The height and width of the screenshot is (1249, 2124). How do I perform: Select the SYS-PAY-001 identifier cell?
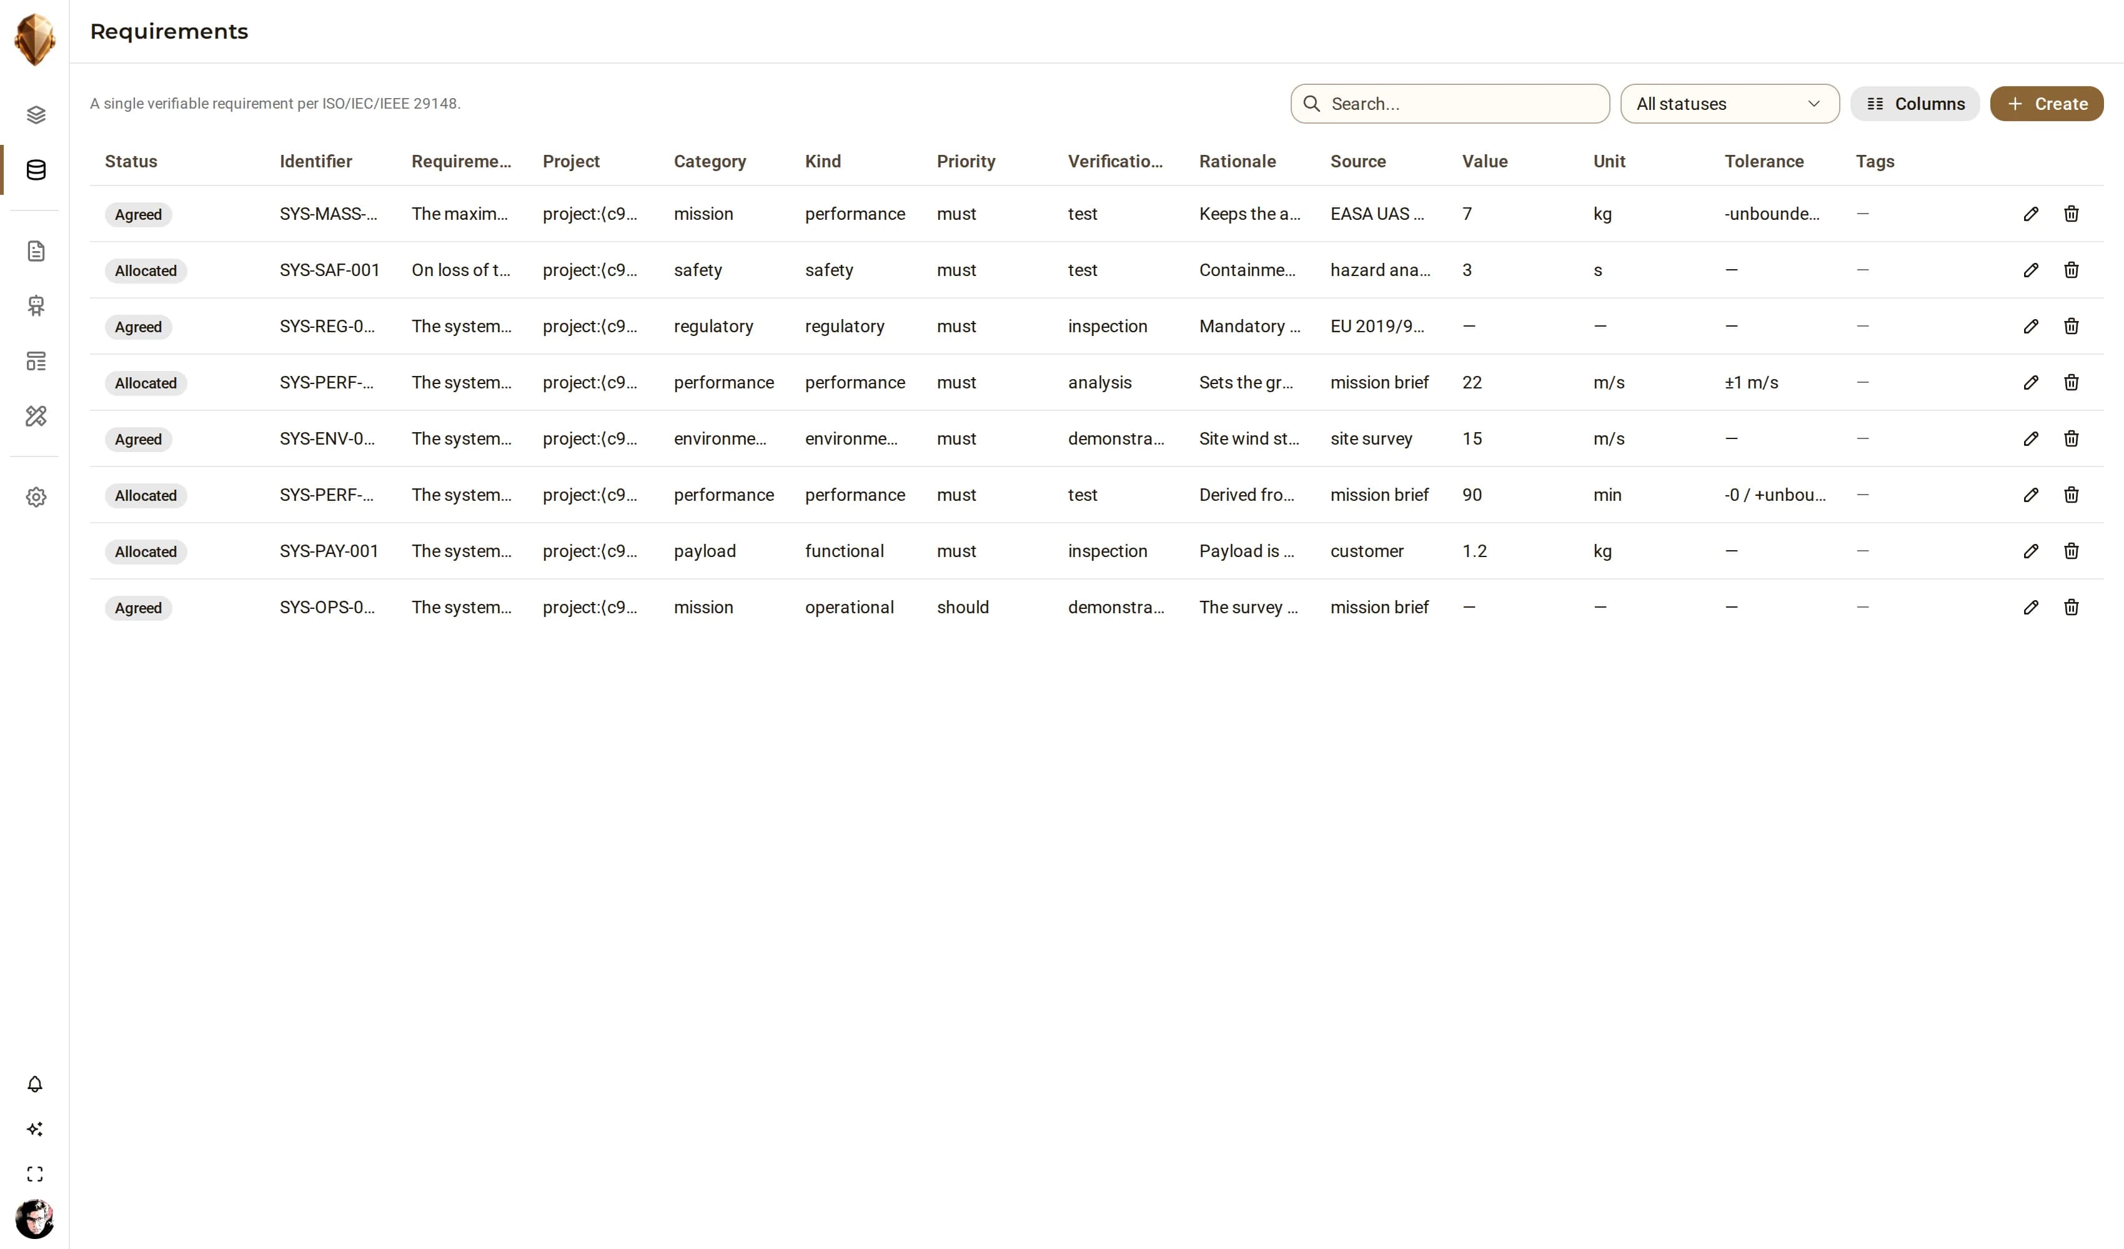click(x=329, y=551)
